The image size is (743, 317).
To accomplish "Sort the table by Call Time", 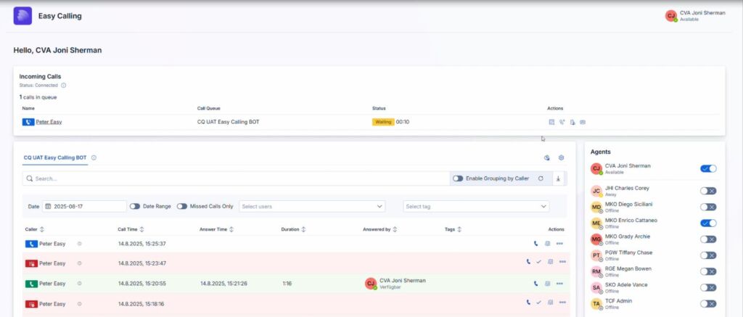I will (x=143, y=229).
